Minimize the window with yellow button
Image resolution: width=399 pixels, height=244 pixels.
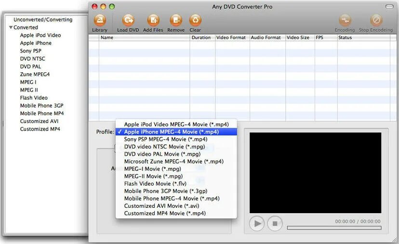click(103, 7)
